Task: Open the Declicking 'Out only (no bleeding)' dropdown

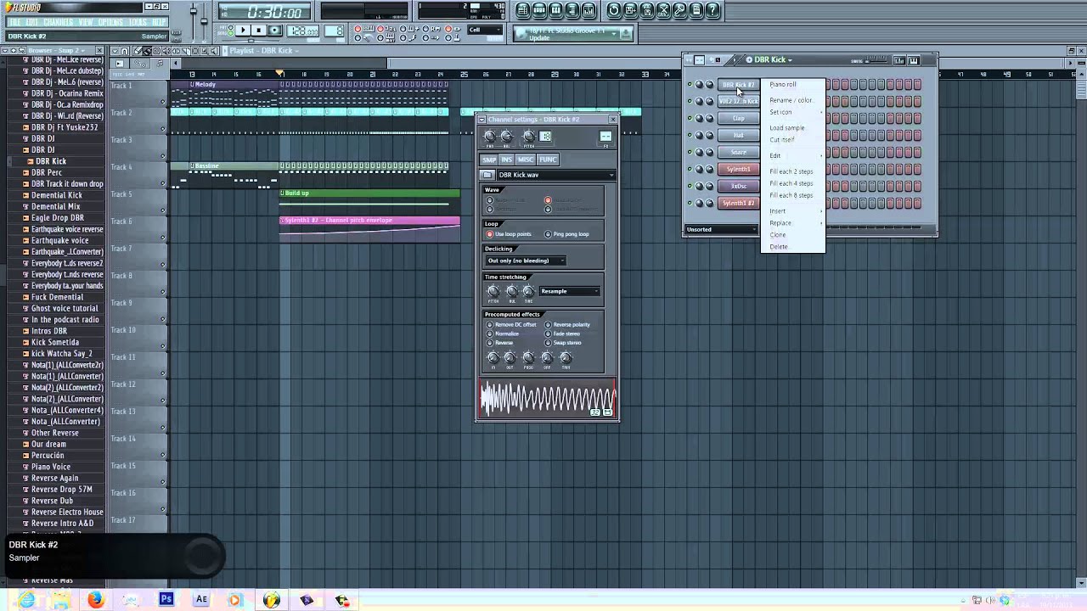Action: point(526,261)
